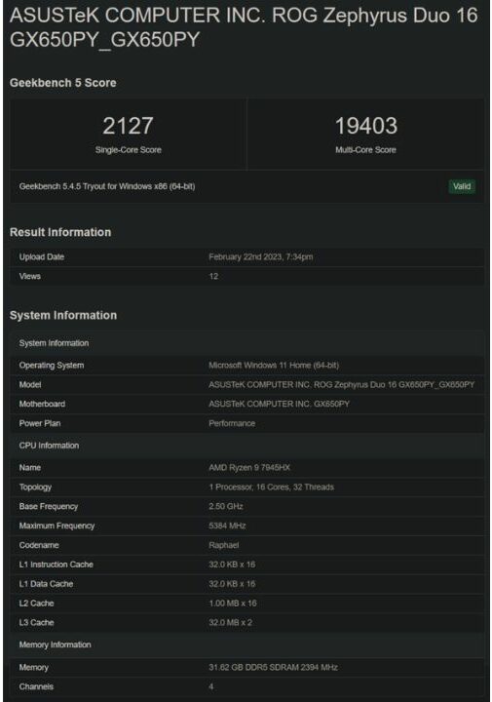The height and width of the screenshot is (702, 492).
Task: Click the ASUSTeK ROG Zephyrus Duo 16 page title
Action: click(244, 27)
